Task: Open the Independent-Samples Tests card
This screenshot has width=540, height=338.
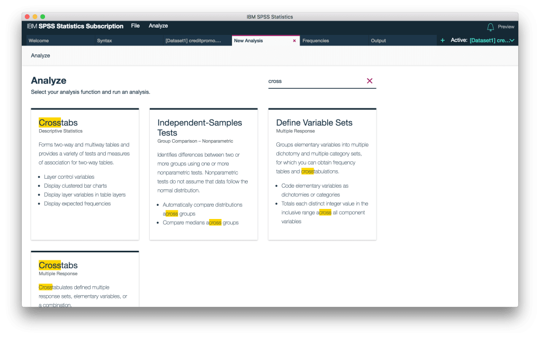Action: [203, 174]
